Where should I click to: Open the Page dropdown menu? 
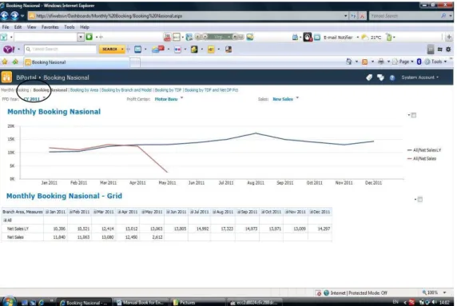tap(403, 62)
